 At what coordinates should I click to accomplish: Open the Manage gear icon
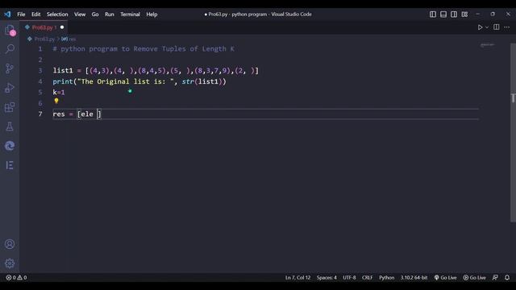pos(10,263)
